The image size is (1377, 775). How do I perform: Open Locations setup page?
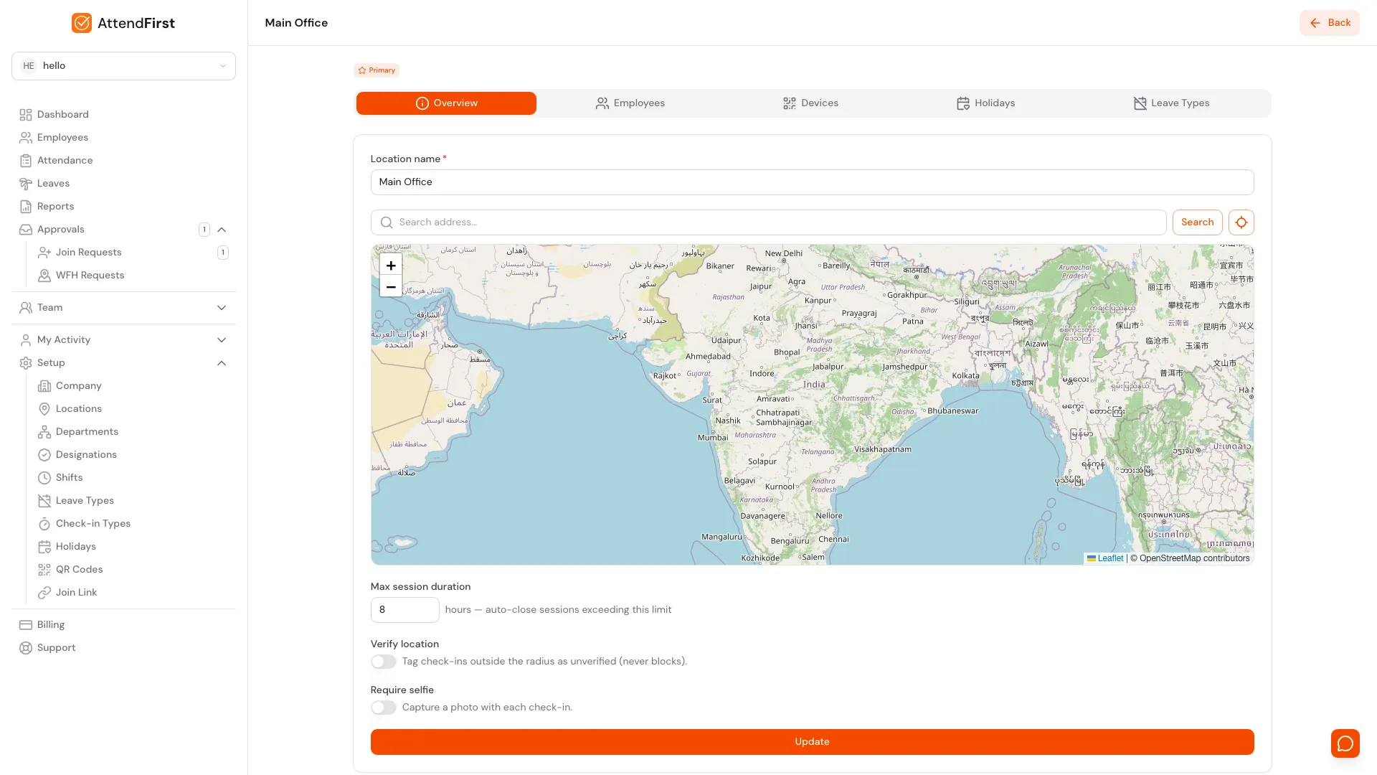click(78, 409)
